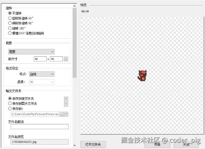
Task: Click the 关闭 button
Action: pos(186,145)
